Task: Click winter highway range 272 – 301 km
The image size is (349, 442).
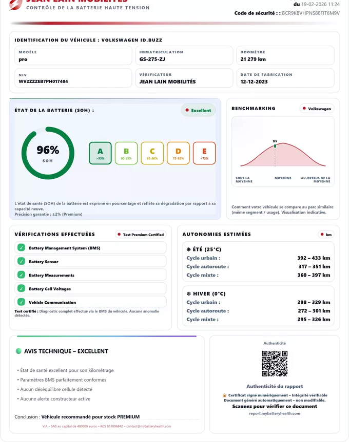Action: coord(314,311)
